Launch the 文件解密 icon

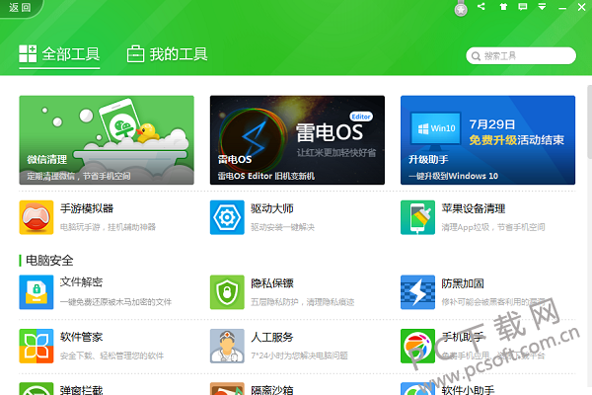click(37, 292)
